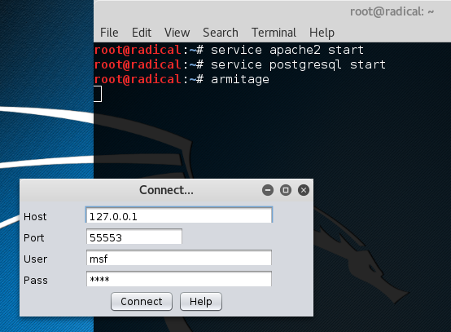Click the User label
The height and width of the screenshot is (332, 451).
tap(35, 259)
